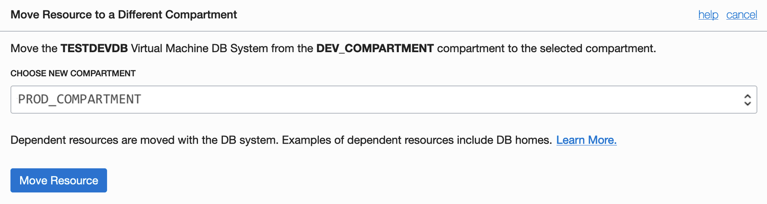Click the upward arrow of the selector chevron
Viewport: 767px width, 204px height.
[747, 96]
